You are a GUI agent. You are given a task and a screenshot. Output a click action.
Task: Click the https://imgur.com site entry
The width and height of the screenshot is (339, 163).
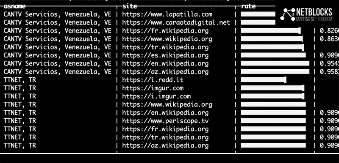(153, 88)
